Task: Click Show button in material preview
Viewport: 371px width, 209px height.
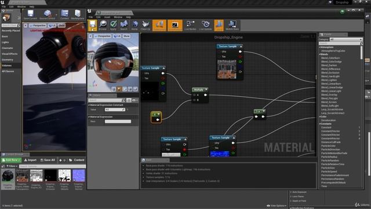Action: [126, 36]
